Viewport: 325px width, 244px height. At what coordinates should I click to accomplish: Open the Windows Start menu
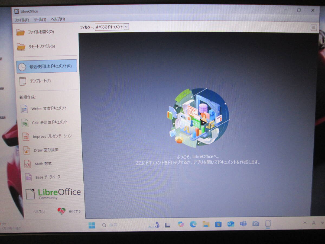[x=92, y=225]
